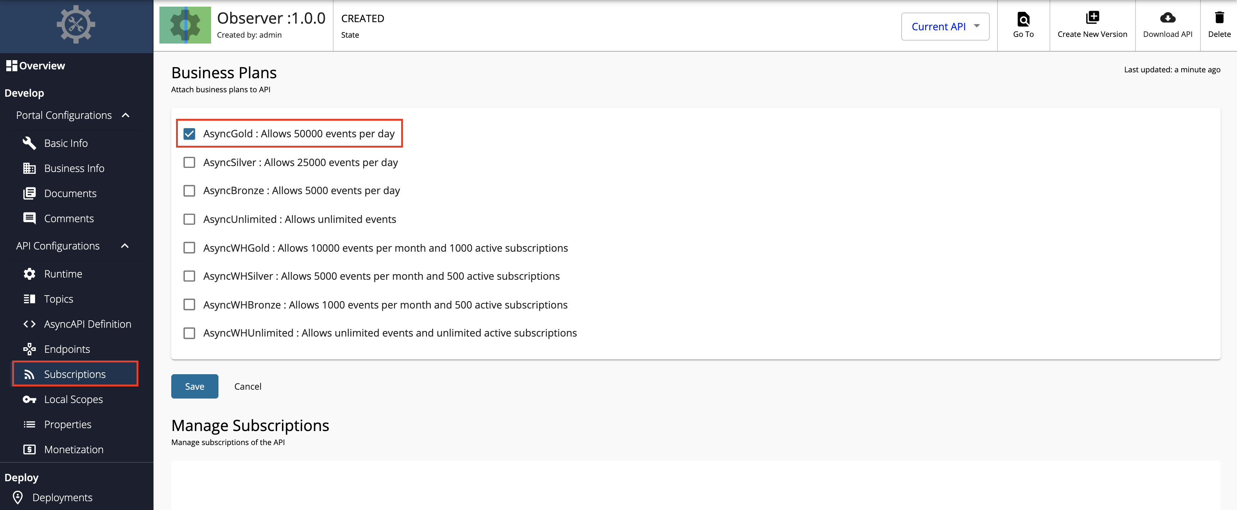Click the AsyncWHUnlimited plan description text
Screen dimensions: 1237x510
point(390,333)
